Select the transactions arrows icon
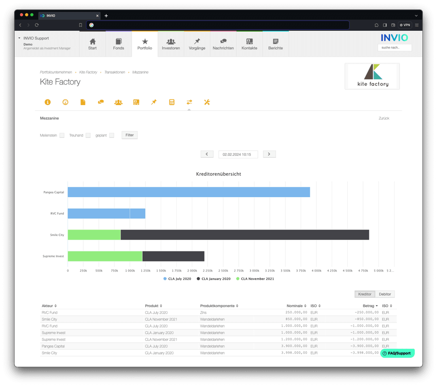This screenshot has height=386, width=437. coord(189,102)
